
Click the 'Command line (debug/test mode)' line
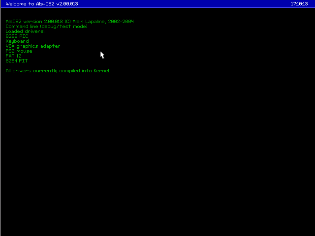tap(47, 27)
